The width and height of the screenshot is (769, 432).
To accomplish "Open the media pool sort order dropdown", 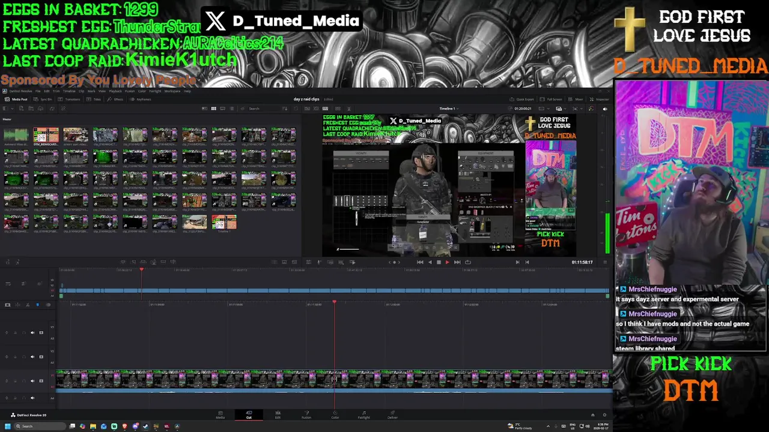I will (x=285, y=109).
